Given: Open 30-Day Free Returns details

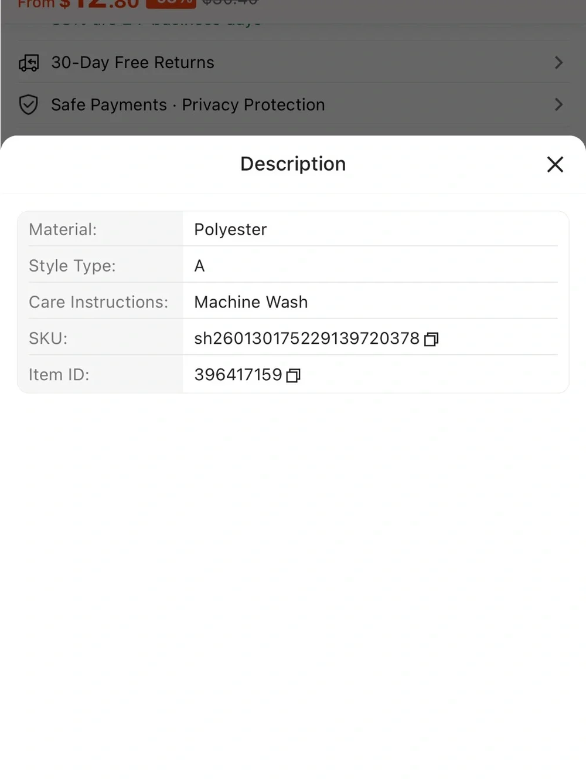Looking at the screenshot, I should [x=293, y=62].
